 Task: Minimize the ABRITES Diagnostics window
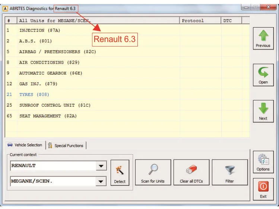coord(246,7)
